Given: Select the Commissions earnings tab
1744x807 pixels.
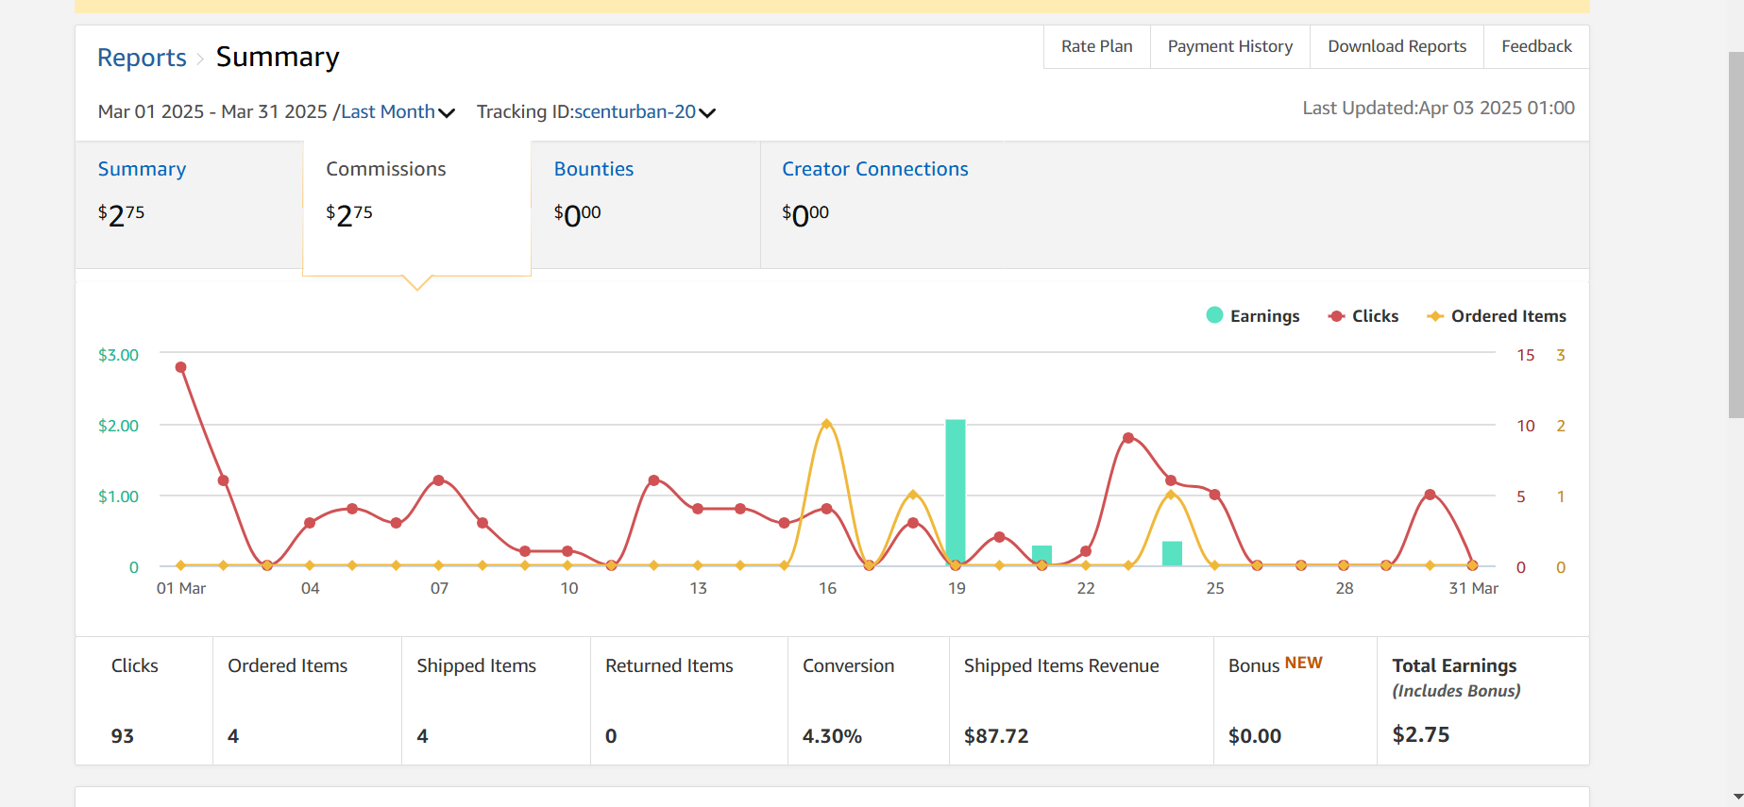Looking at the screenshot, I should pos(416,208).
